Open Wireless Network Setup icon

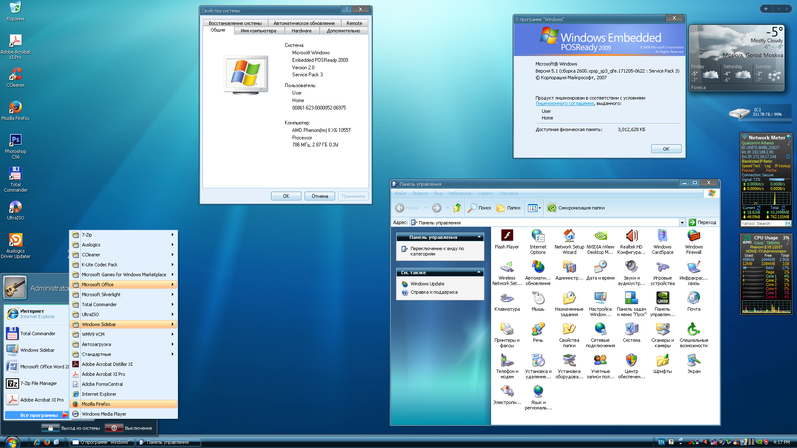[x=507, y=273]
